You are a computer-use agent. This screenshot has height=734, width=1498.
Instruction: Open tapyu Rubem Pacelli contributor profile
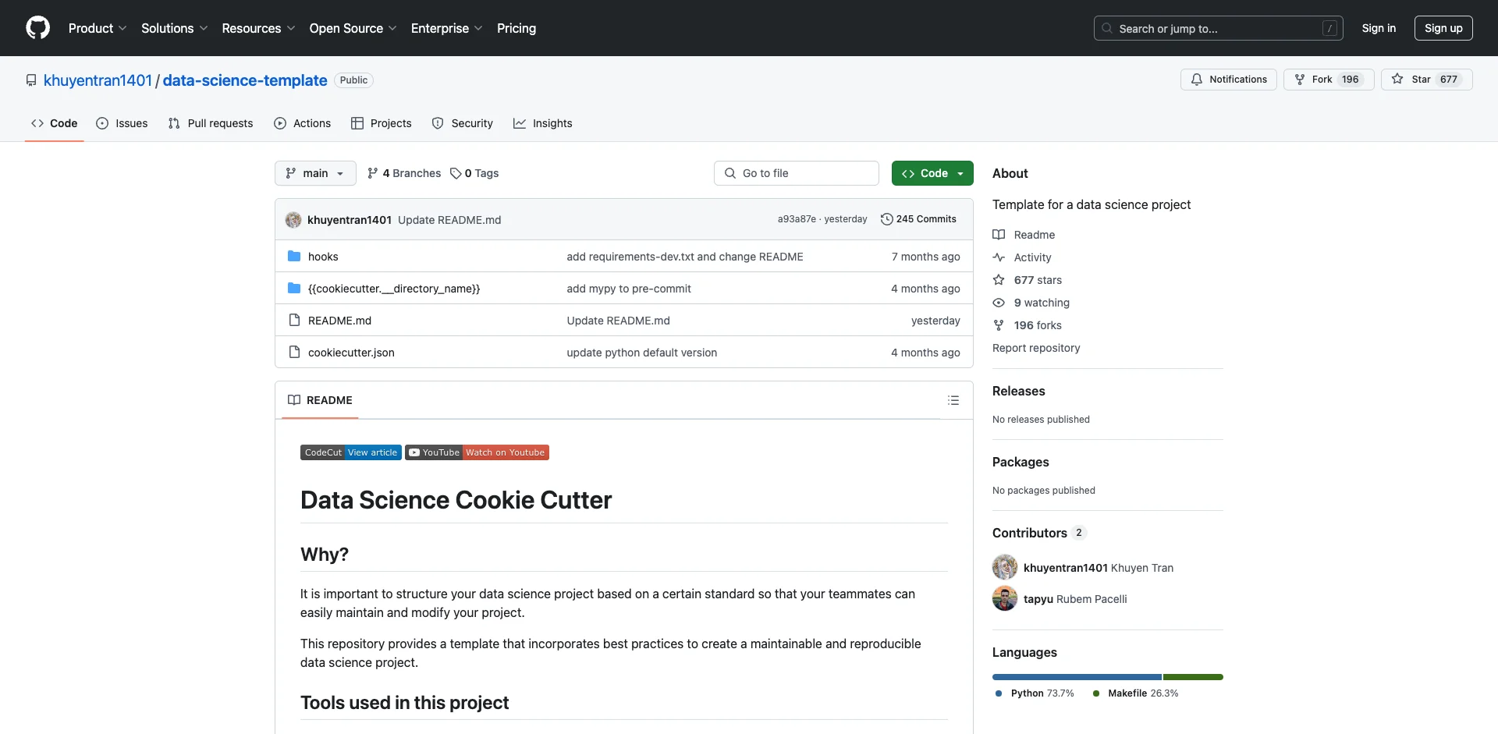(x=1075, y=599)
